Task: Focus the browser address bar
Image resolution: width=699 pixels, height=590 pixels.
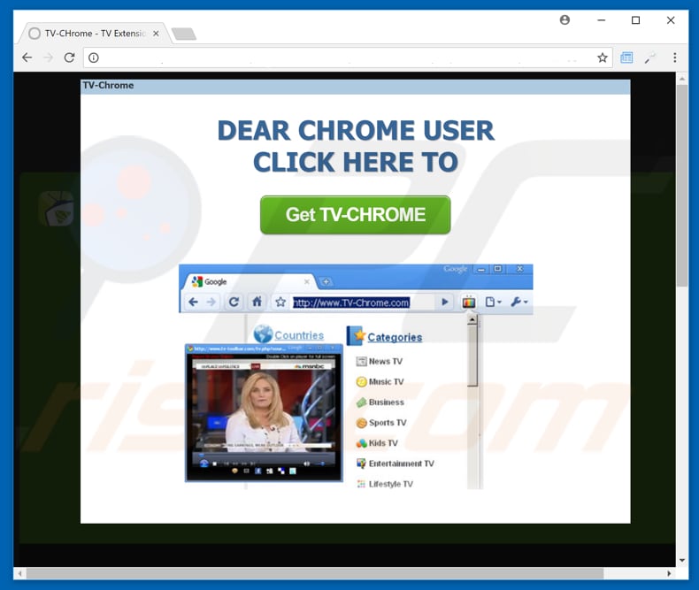Action: tap(348, 57)
